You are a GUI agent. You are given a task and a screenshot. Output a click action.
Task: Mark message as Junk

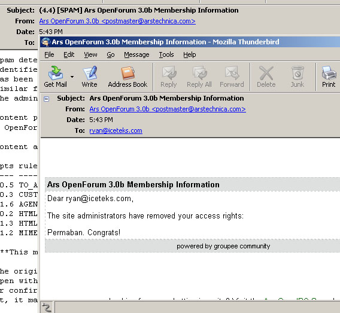(297, 77)
